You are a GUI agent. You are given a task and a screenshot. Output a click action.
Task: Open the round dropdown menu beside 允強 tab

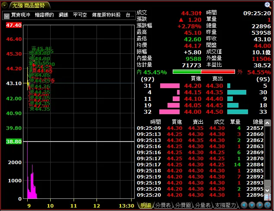tap(4, 6)
